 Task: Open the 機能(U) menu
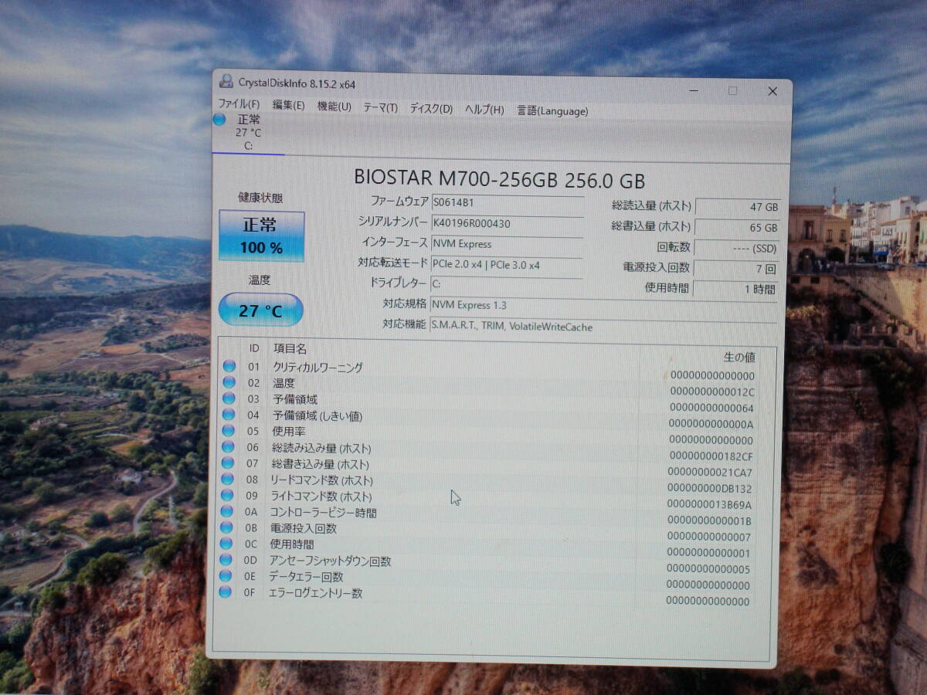334,107
